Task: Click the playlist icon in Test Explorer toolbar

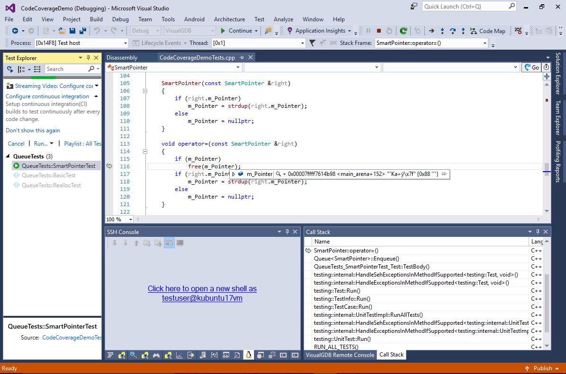Action: (x=37, y=69)
